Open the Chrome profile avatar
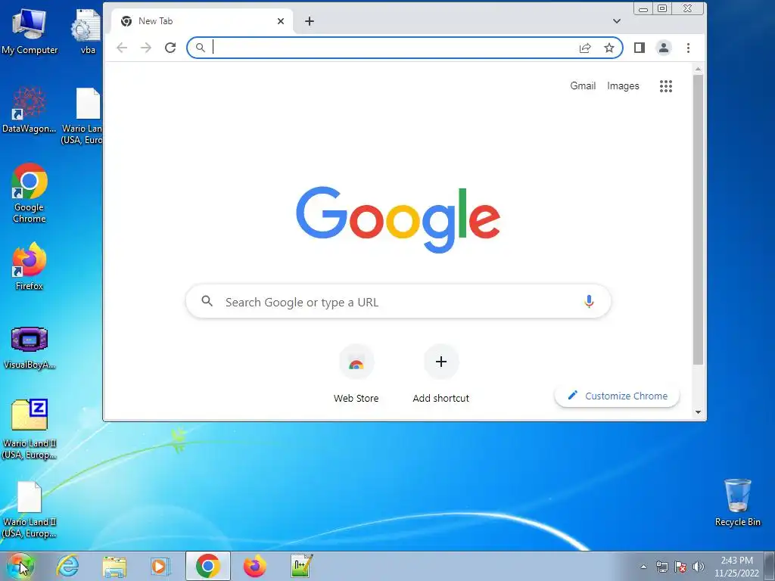 pos(663,48)
